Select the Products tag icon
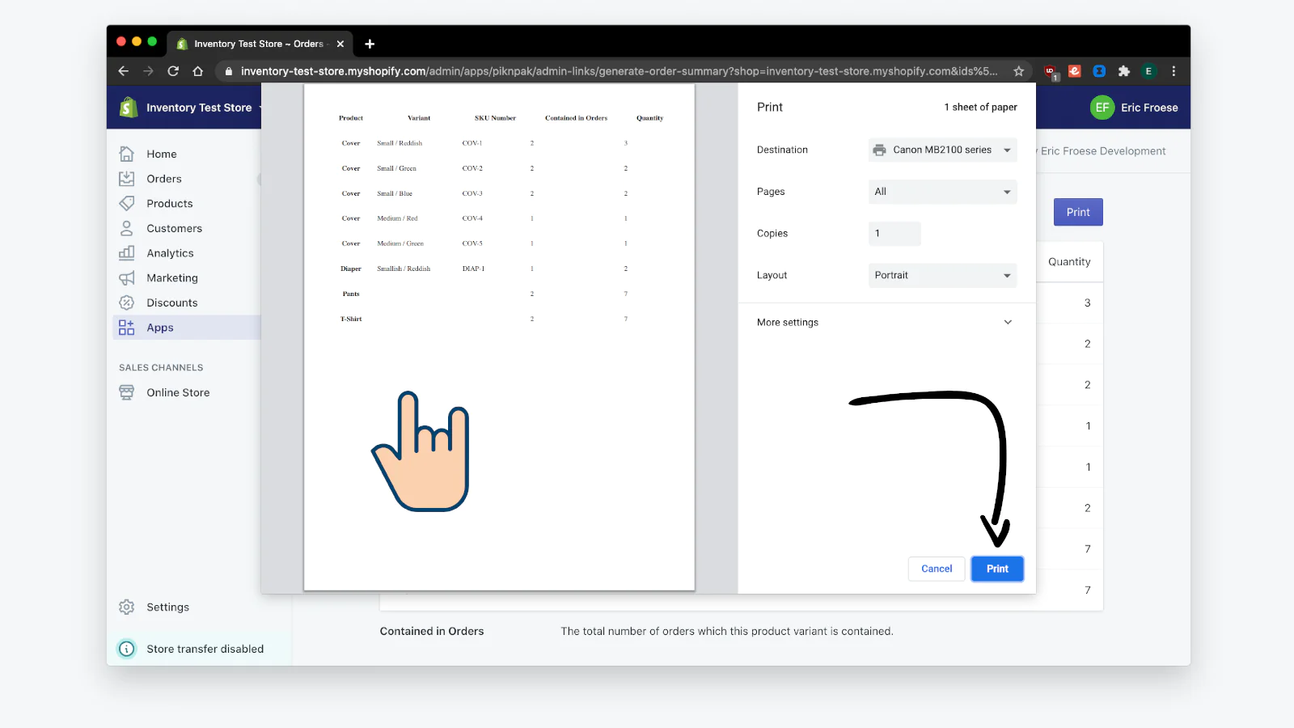This screenshot has width=1294, height=728. point(127,203)
